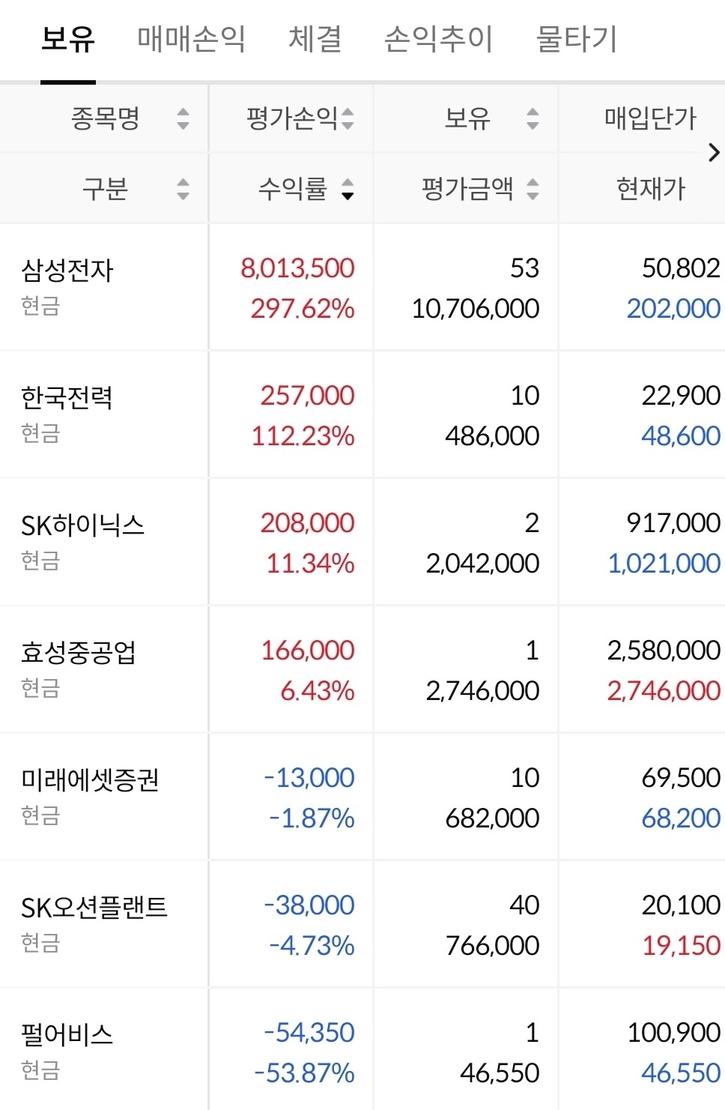Click 펄어비스 current price 46,550
Screen dimensions: 725x1110
[680, 1073]
